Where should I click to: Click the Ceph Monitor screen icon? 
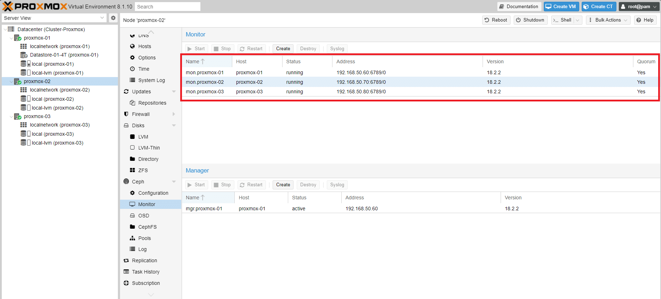pyautogui.click(x=132, y=204)
